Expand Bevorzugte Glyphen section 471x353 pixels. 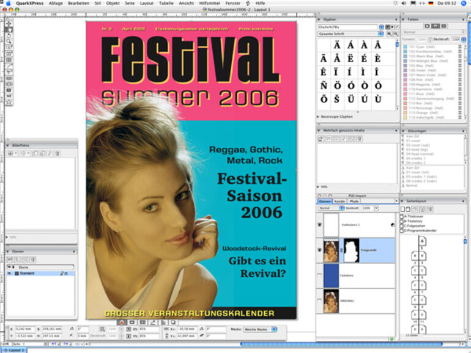tap(319, 117)
